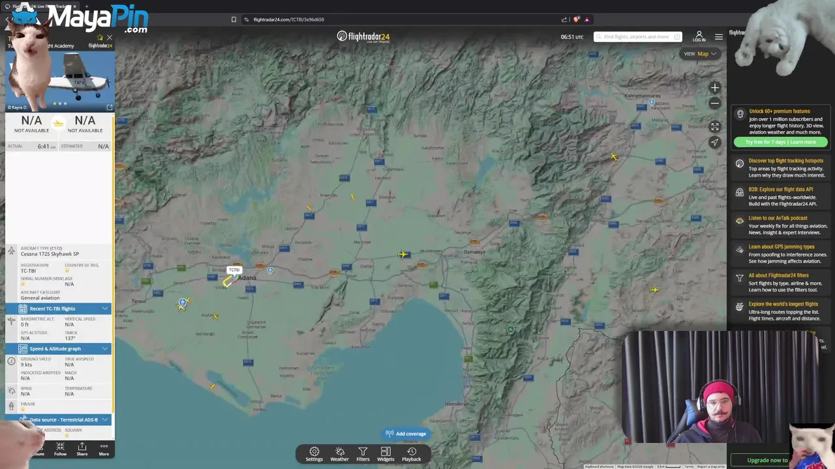Screen dimensions: 835x469
Task: Expand the aircraft photo to full size
Action: pyautogui.click(x=110, y=107)
